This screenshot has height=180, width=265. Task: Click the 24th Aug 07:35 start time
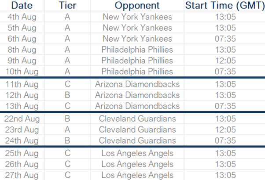(x=225, y=140)
